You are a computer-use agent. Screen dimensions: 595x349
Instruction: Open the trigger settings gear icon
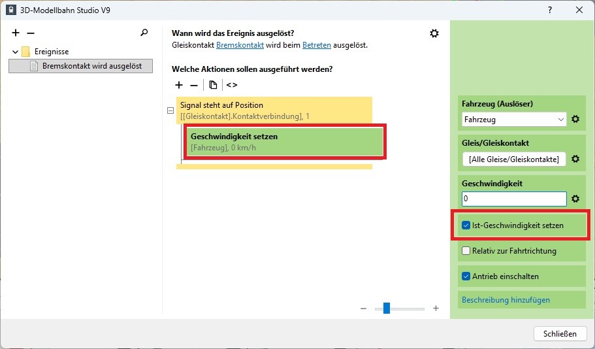click(x=434, y=33)
